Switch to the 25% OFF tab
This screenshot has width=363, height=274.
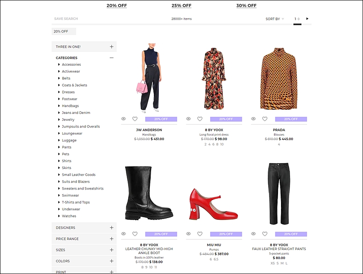(181, 6)
